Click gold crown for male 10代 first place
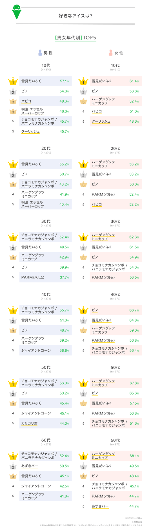Viewport: 151px width, 532px height. (x=13, y=81)
